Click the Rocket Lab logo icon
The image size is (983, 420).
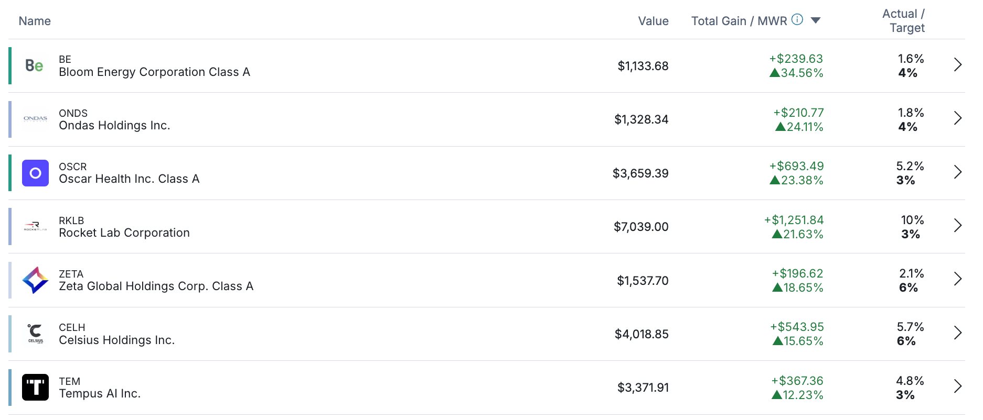[x=35, y=226]
